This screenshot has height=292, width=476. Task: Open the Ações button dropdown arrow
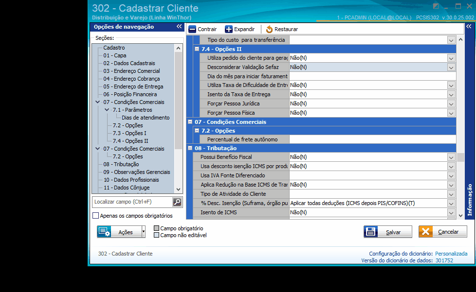pos(144,232)
